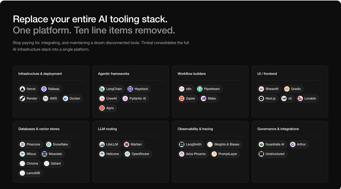This screenshot has height=189, width=341.
Task: Click the Arthur logo icon
Action: click(x=293, y=144)
